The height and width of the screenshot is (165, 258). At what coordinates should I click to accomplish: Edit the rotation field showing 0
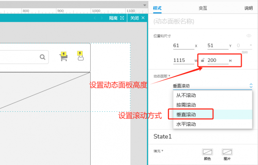(244, 46)
